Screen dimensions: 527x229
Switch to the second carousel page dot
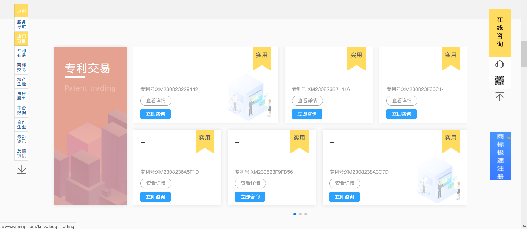coord(300,214)
